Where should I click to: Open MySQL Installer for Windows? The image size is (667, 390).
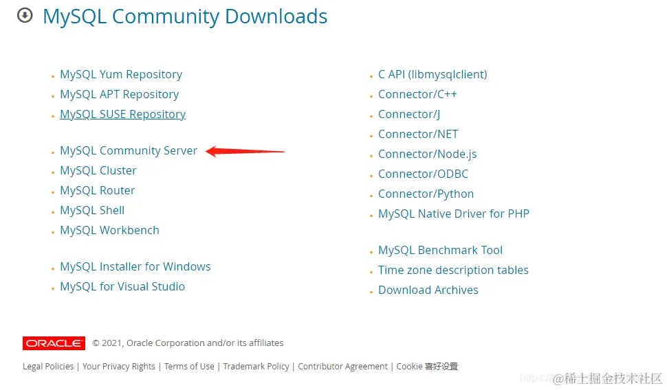pyautogui.click(x=135, y=267)
